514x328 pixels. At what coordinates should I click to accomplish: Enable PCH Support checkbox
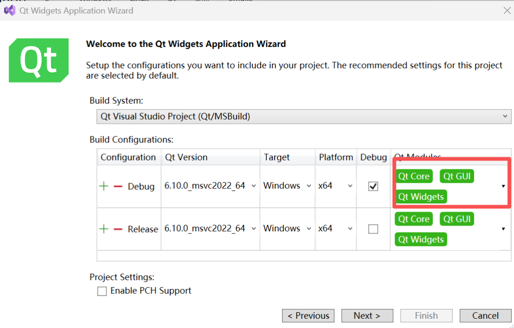pos(102,291)
